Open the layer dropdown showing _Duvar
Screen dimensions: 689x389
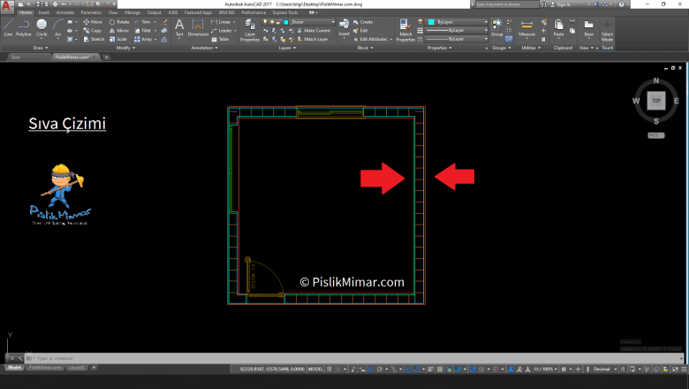[305, 21]
